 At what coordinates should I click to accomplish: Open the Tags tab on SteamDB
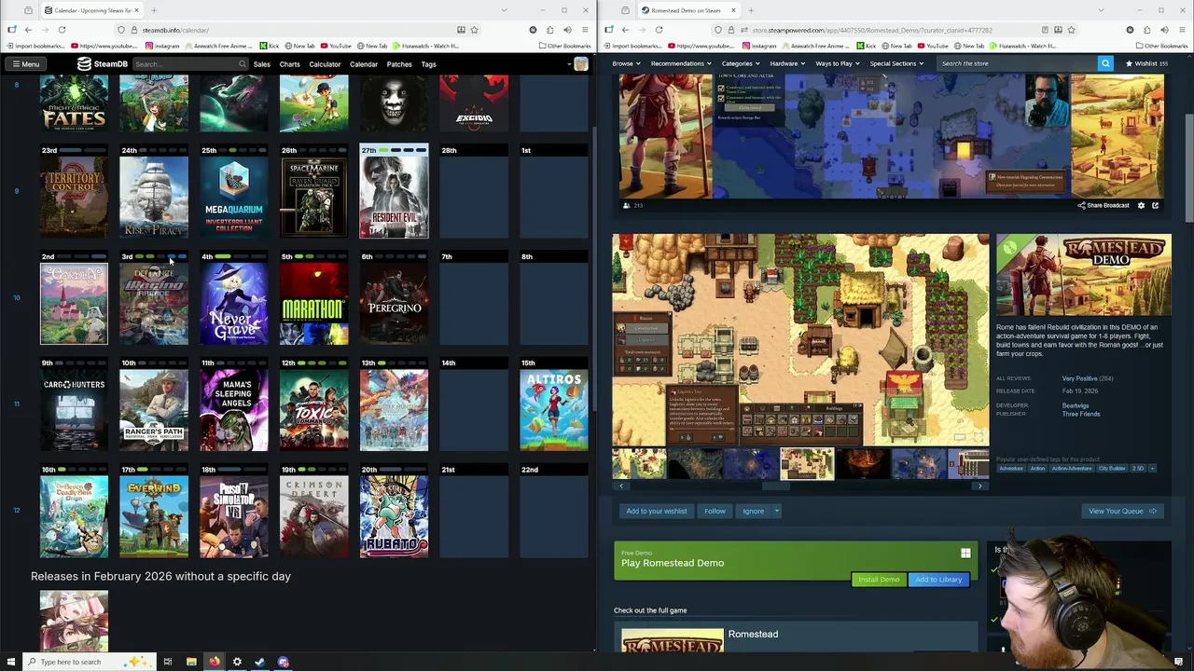click(x=428, y=64)
